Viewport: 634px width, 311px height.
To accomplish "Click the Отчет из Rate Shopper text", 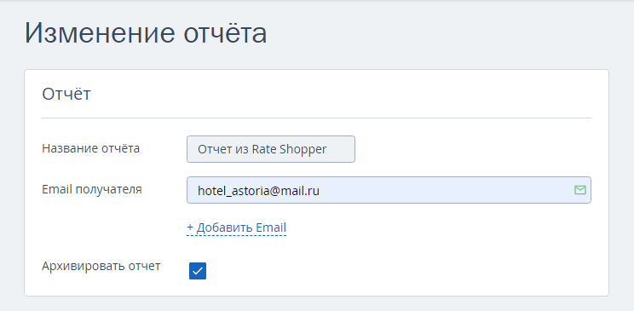I will pos(262,149).
